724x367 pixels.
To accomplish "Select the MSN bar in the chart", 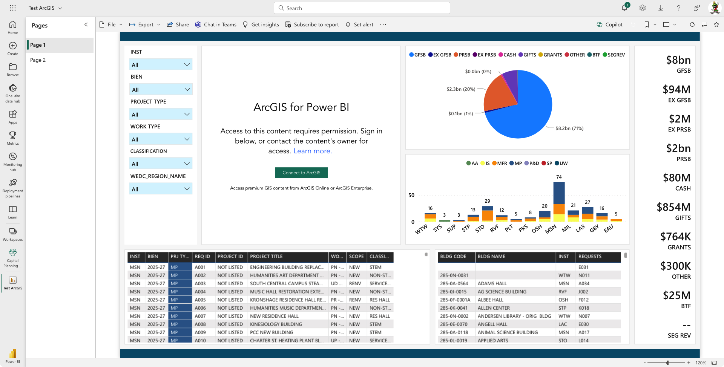I will pos(559,202).
